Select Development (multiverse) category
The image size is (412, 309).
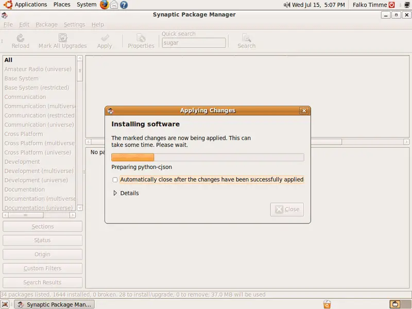(39, 171)
